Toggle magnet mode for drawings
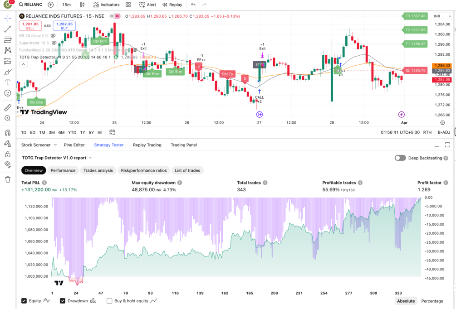Screen dimensions: 456x309 click(8, 133)
